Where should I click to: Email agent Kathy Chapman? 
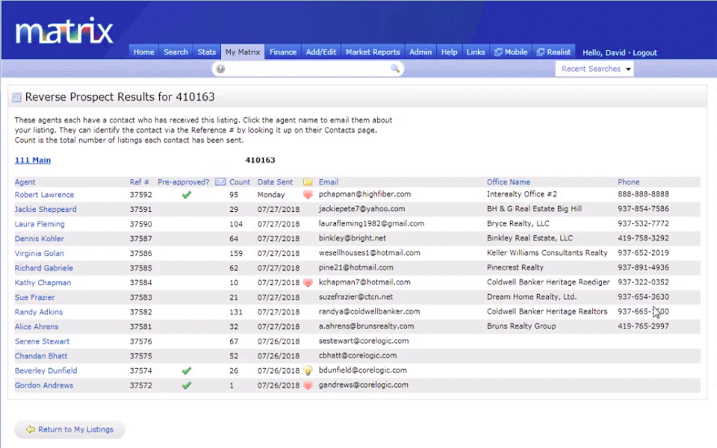[x=43, y=282]
